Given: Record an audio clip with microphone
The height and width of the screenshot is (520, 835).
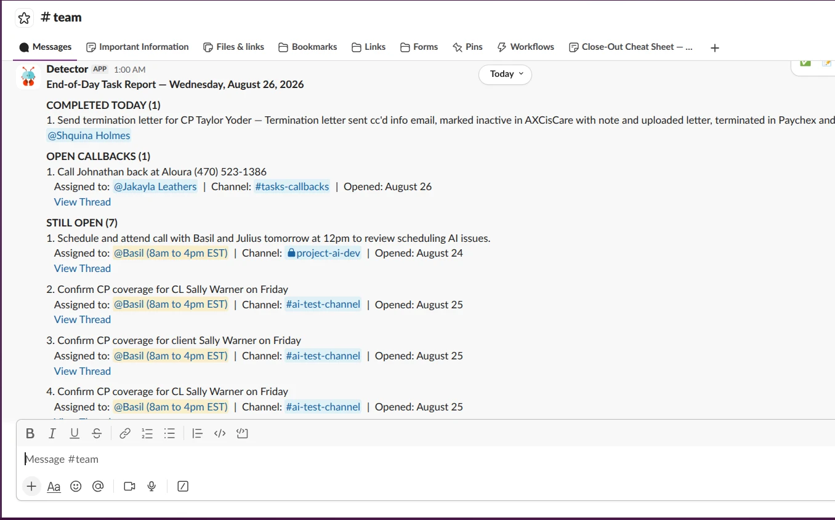Looking at the screenshot, I should 151,486.
